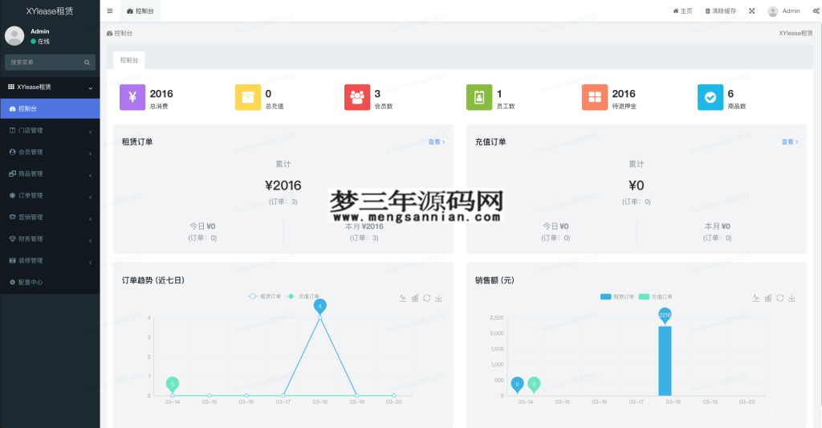Click the orange 待退押金 grid icon

pyautogui.click(x=595, y=97)
